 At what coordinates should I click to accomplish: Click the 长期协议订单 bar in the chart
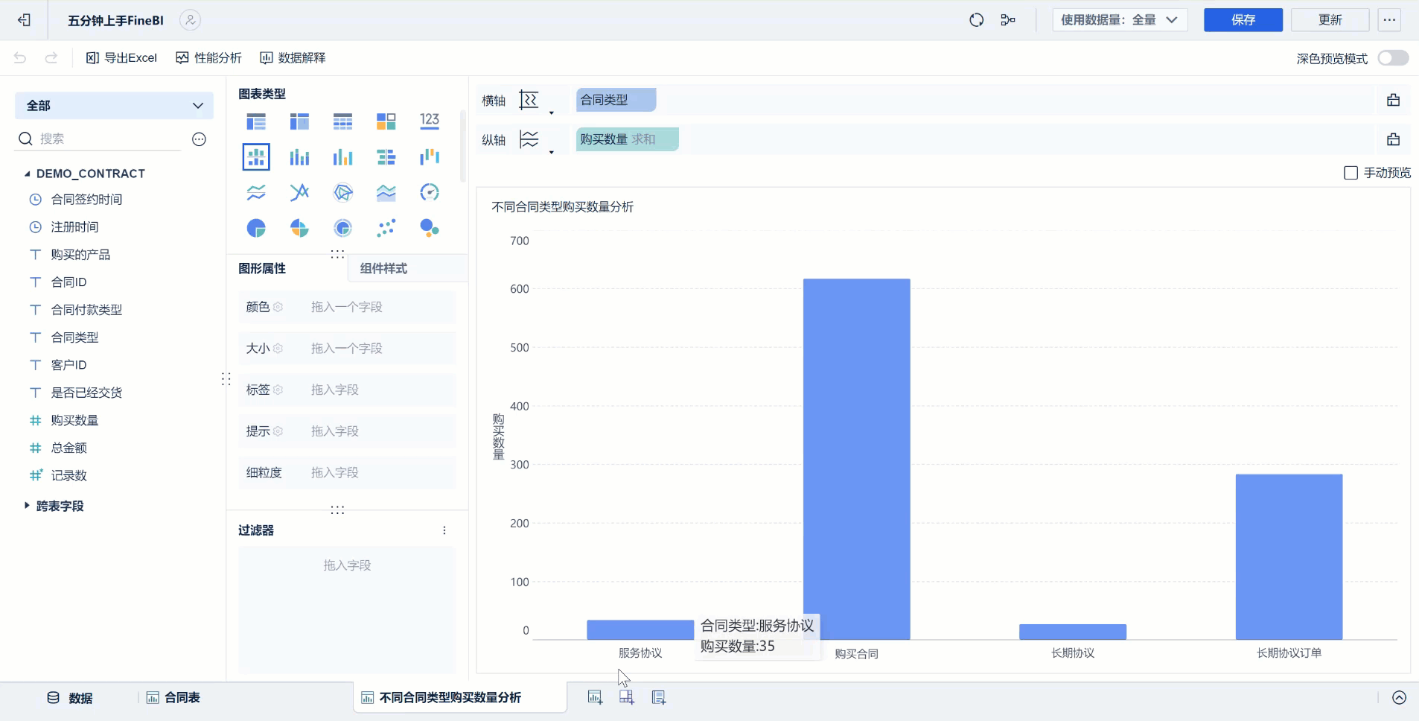point(1289,557)
